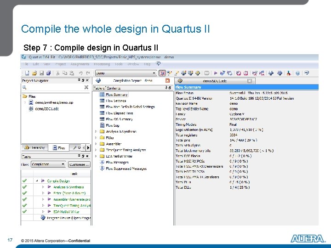Click the Open folder toolbar icon
This screenshot has width=331, height=248.
click(x=34, y=73)
